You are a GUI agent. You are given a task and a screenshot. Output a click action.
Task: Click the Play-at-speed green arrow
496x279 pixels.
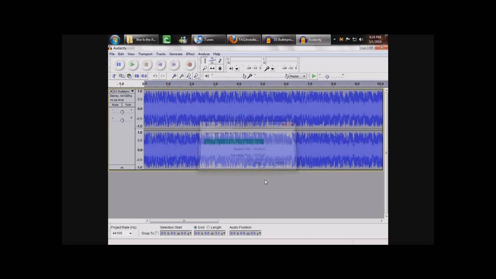click(314, 76)
